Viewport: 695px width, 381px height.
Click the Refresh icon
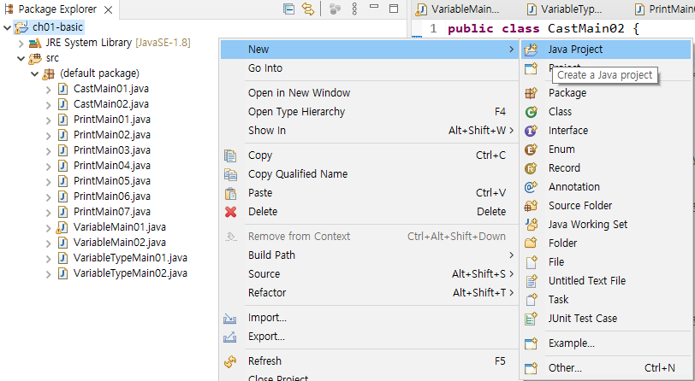230,361
